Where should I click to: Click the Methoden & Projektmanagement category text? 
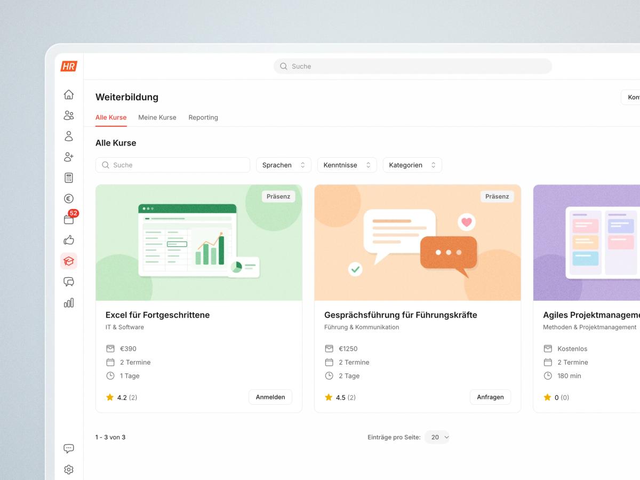(590, 327)
